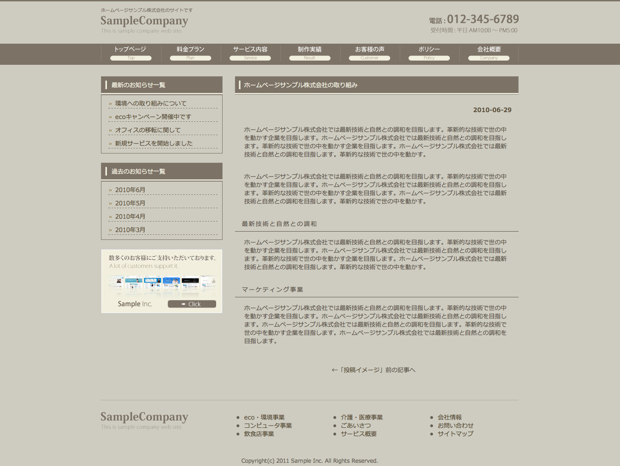Open ecoキャンペーン開催中です news link
620x466 pixels.
click(153, 117)
